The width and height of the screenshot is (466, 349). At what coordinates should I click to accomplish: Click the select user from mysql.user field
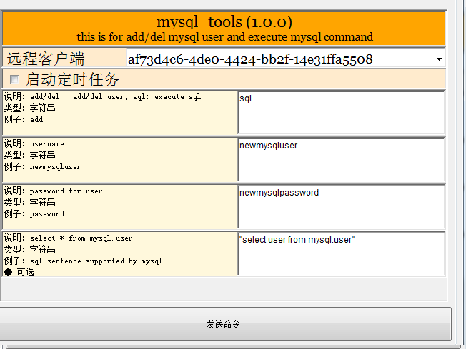pyautogui.click(x=341, y=254)
